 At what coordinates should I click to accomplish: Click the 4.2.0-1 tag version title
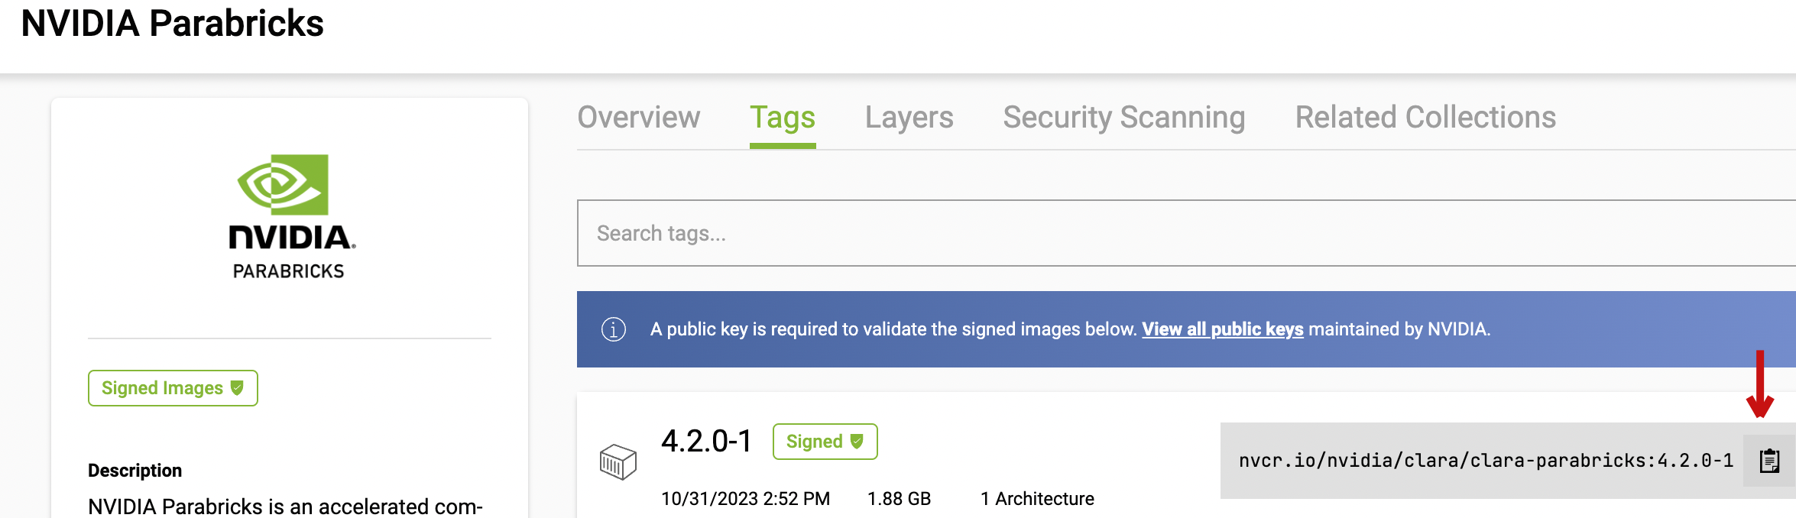[706, 442]
